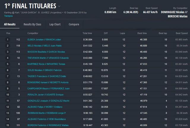The image size is (190, 128).
Task: Click the position 11 badge
Action: (x=8, y=101)
